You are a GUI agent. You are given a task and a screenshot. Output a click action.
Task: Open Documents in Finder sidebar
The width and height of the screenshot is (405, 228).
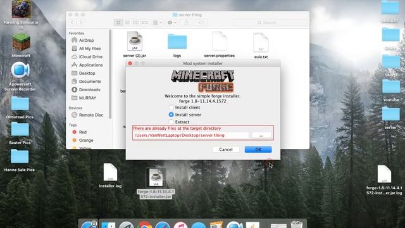(90, 82)
